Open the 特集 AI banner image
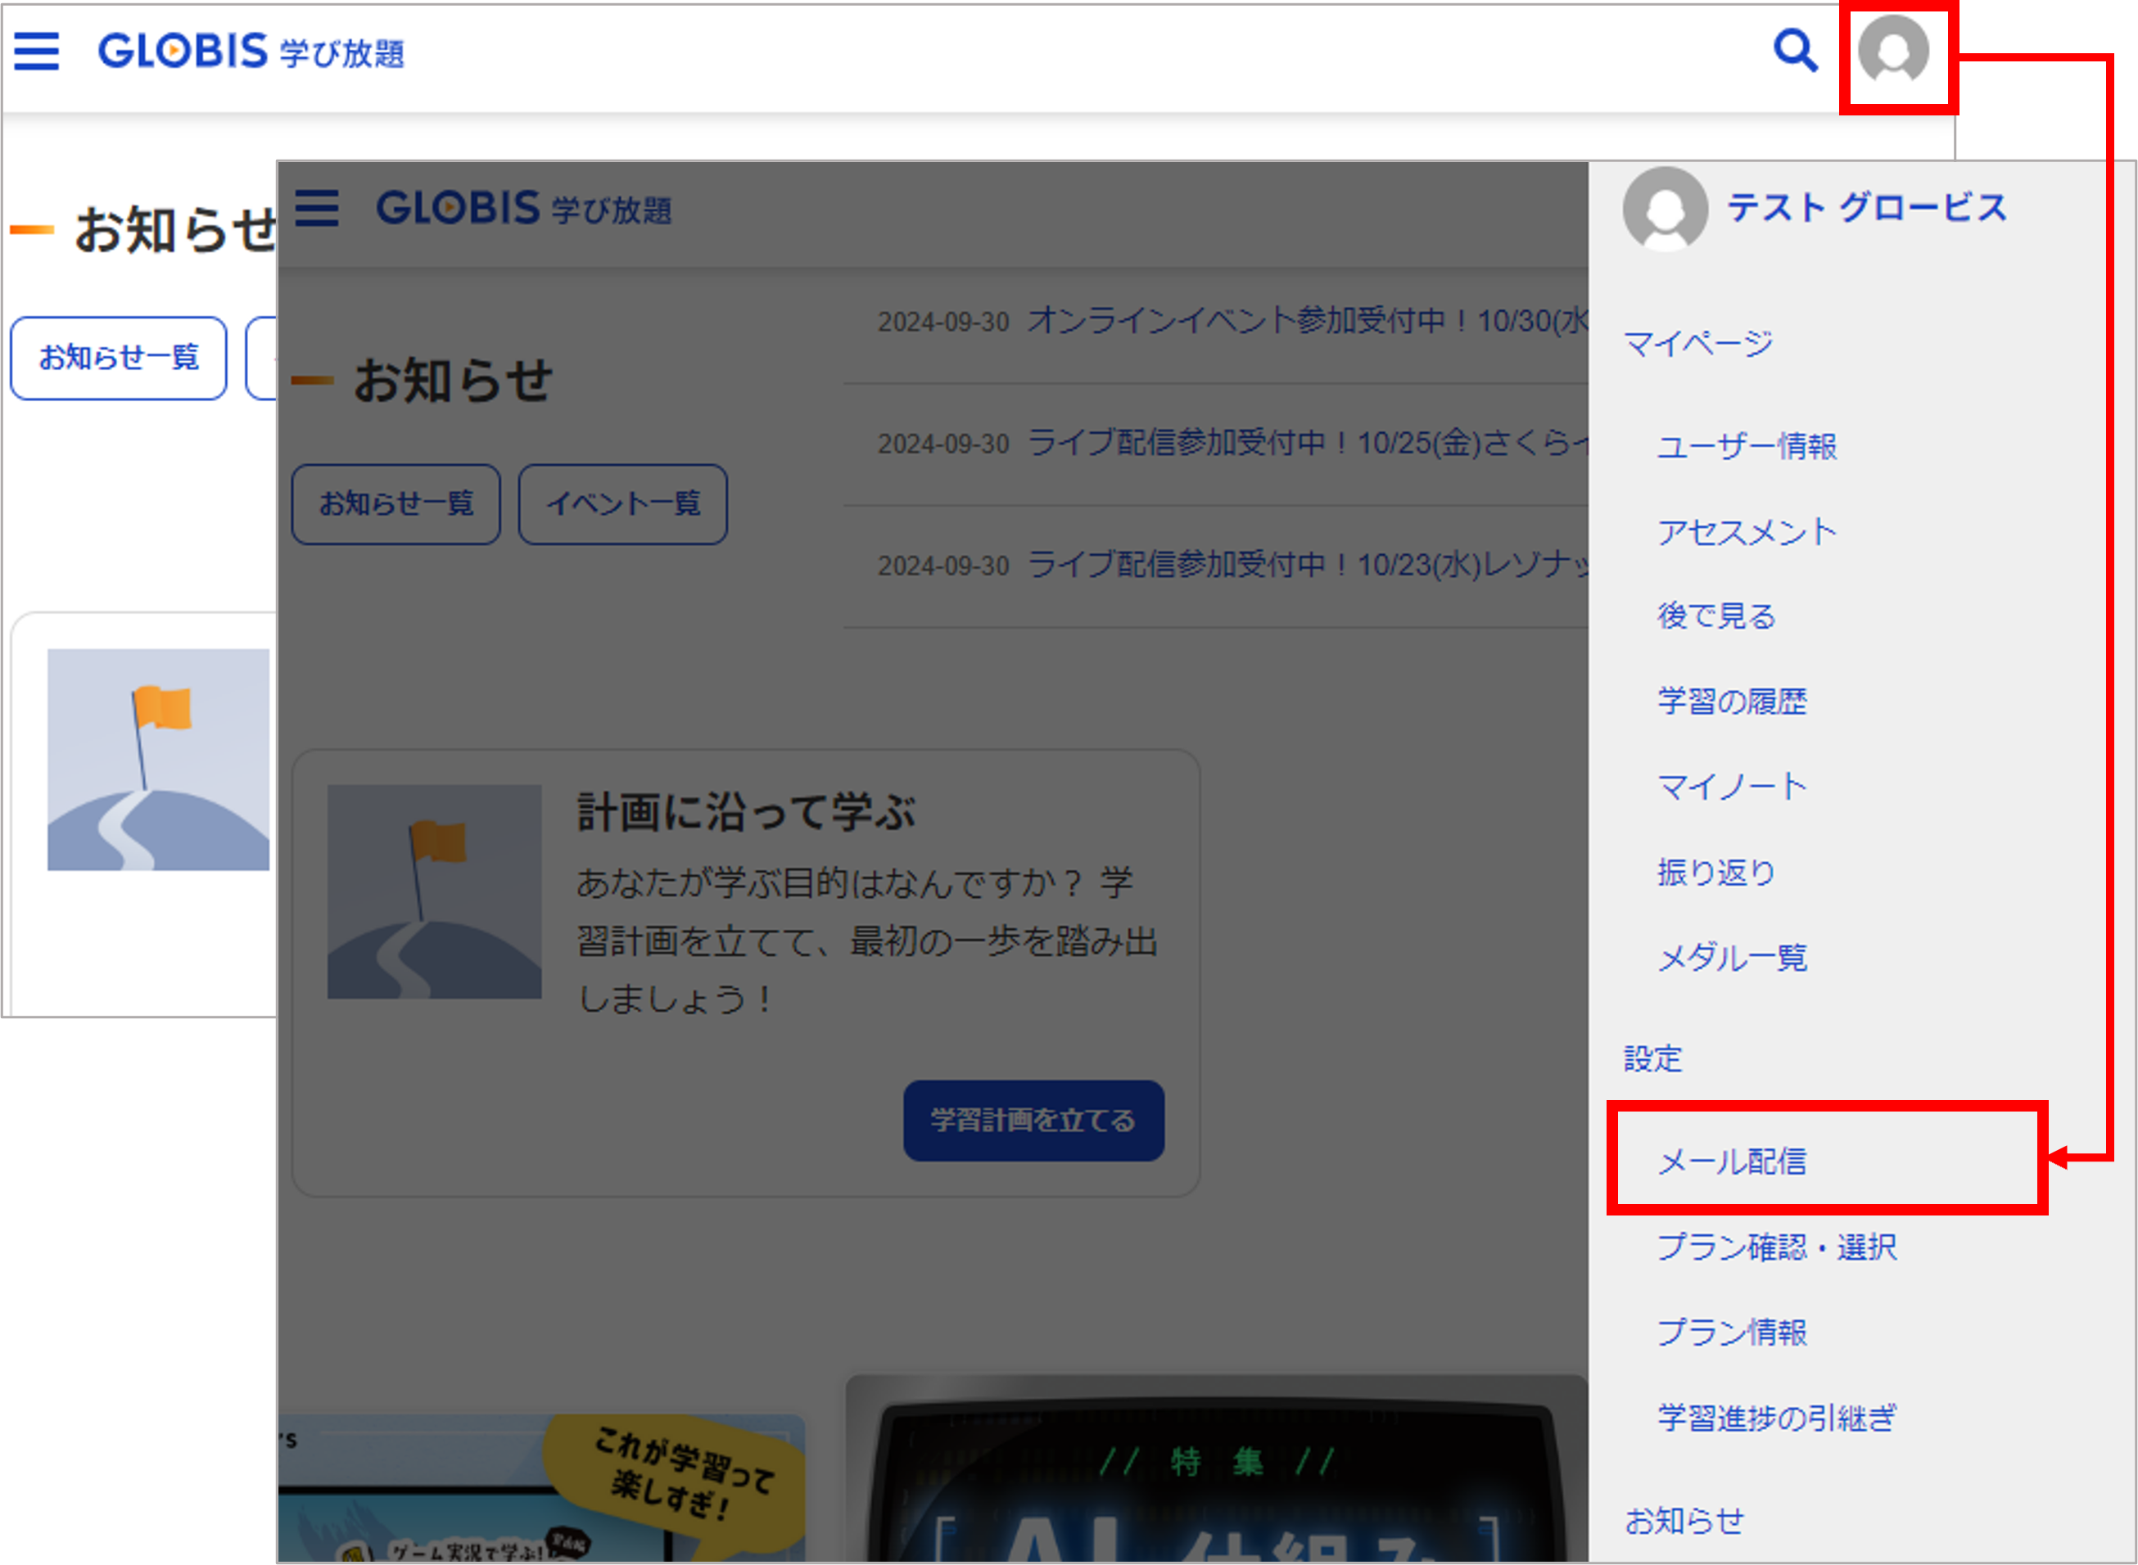 point(1216,1468)
